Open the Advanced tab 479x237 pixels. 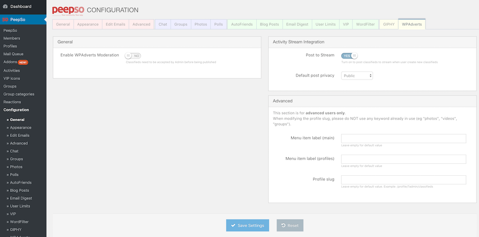click(141, 24)
